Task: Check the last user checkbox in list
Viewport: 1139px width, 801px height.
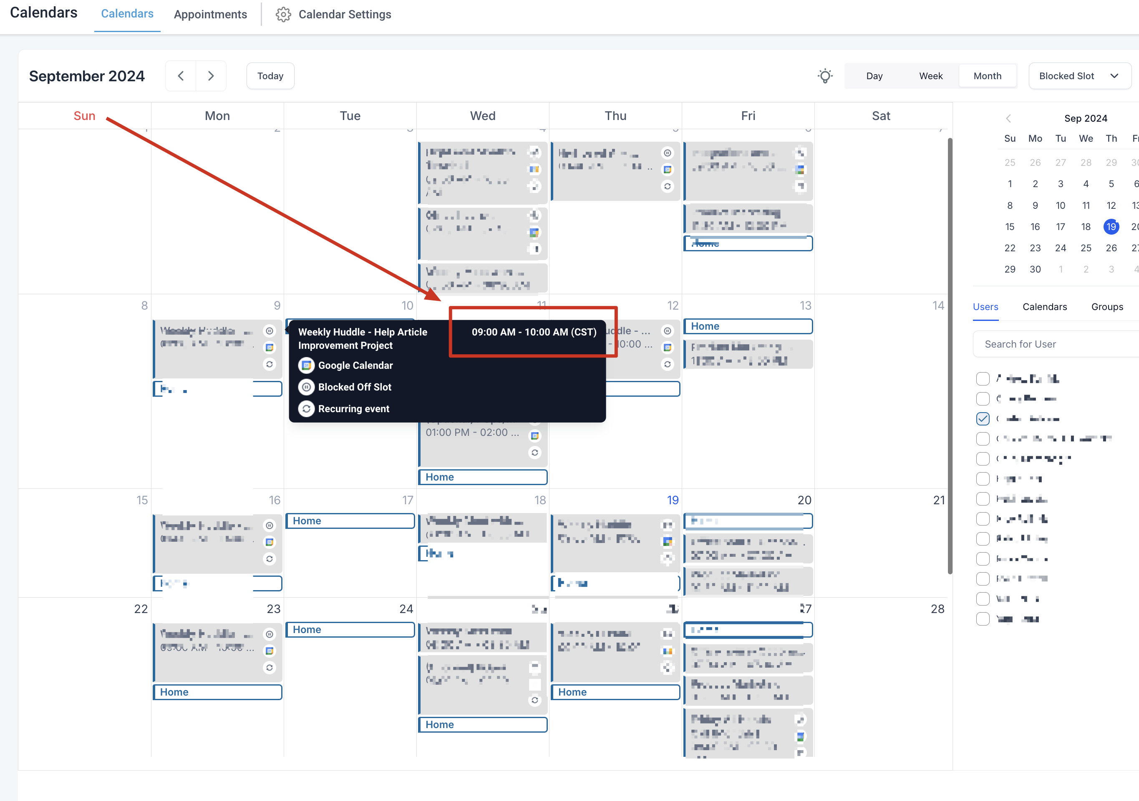Action: pyautogui.click(x=982, y=618)
